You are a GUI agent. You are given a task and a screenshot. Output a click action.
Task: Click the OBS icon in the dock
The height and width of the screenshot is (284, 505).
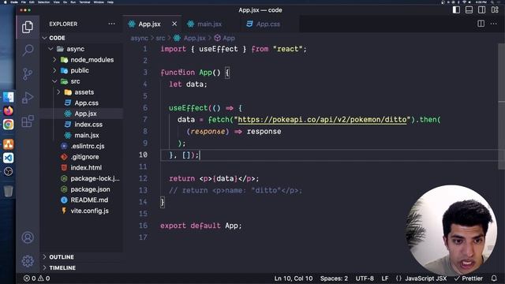(9, 171)
